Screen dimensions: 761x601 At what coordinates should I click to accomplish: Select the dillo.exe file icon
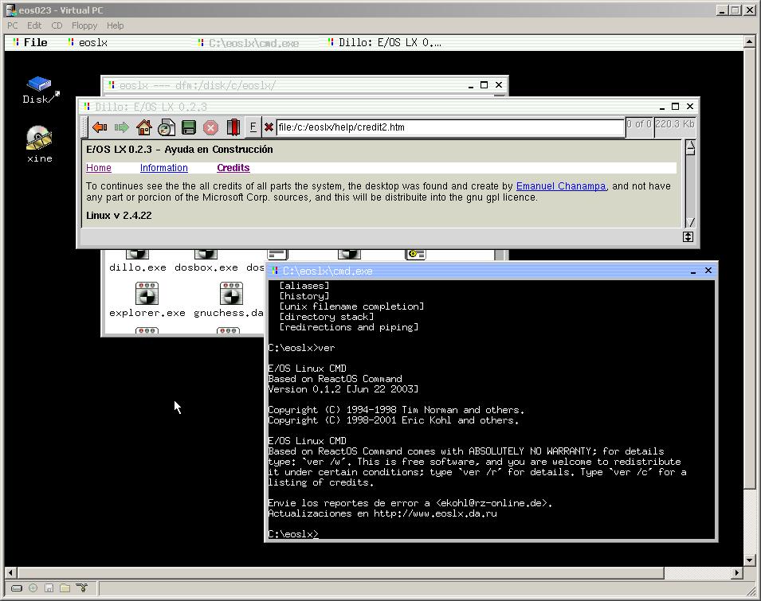click(137, 261)
